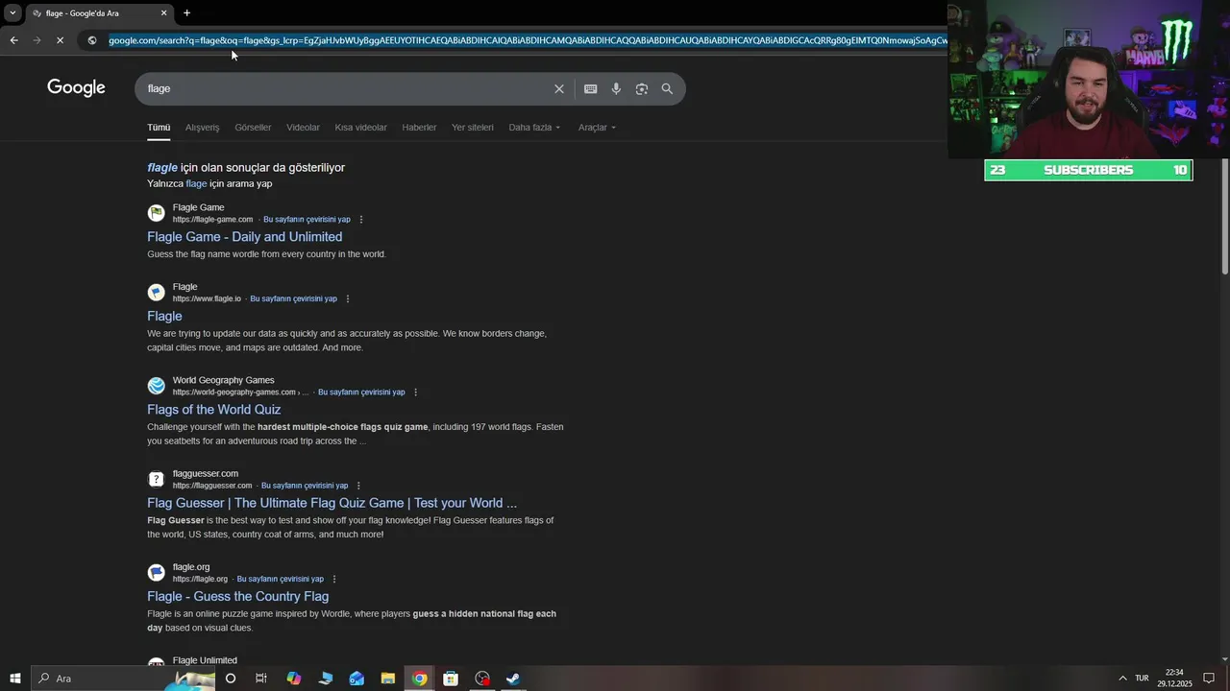Expand Daha fazla dropdown
The image size is (1230, 691).
click(x=534, y=127)
